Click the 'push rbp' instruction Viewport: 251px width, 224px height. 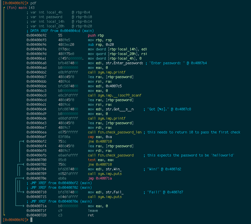point(96,36)
